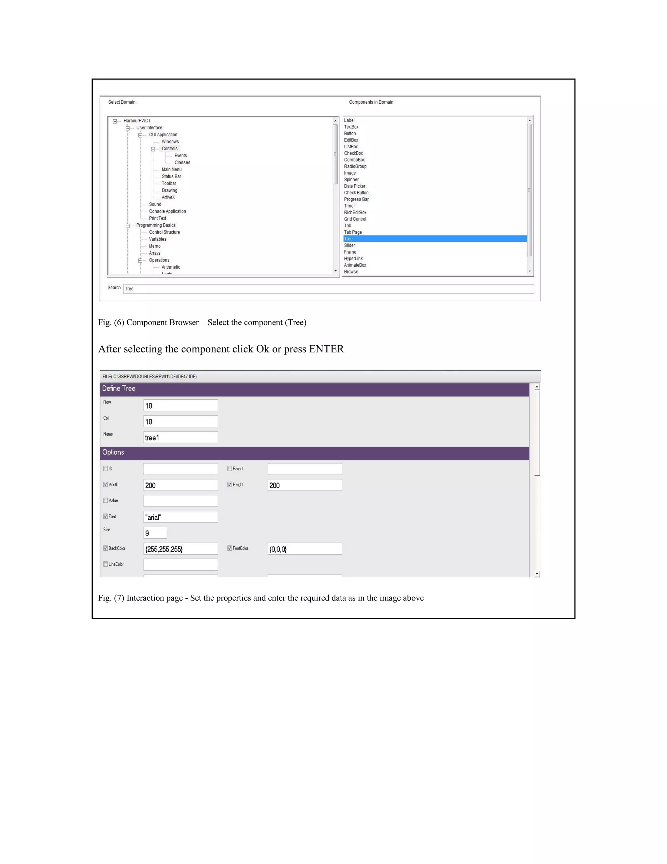This screenshot has width=667, height=864.
Task: Choose TextBox component from list
Action: click(x=435, y=127)
